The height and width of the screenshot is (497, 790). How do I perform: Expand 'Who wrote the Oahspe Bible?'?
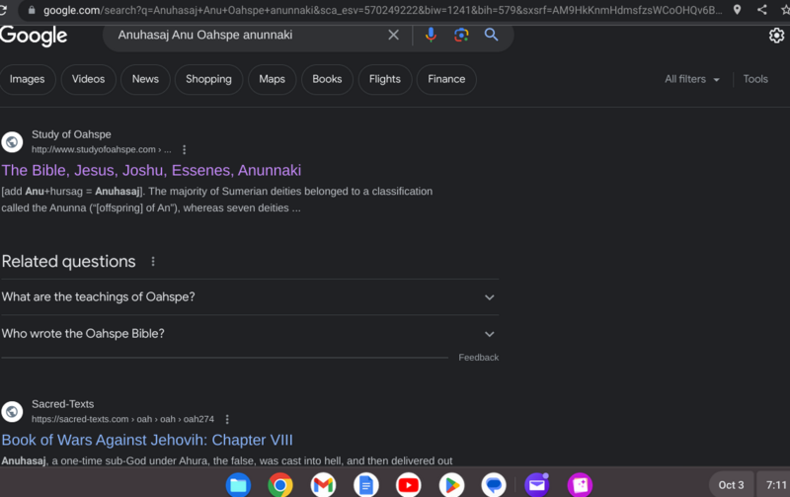[250, 334]
